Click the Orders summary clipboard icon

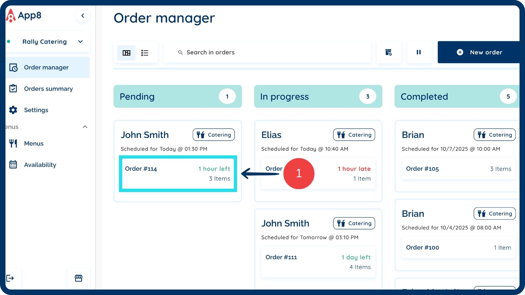[13, 88]
